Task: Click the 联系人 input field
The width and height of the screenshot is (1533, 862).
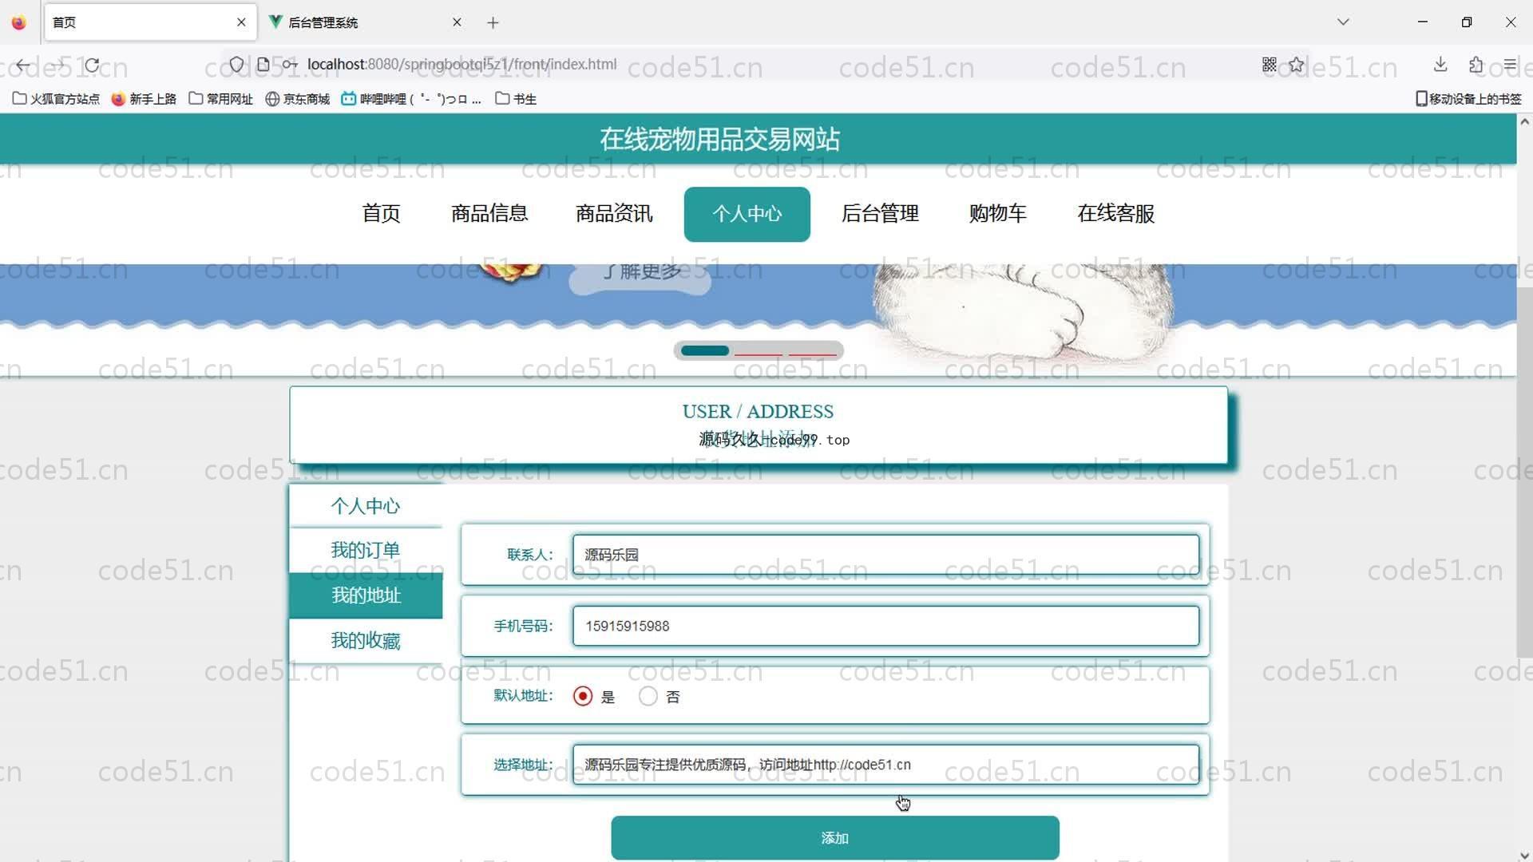Action: (885, 555)
